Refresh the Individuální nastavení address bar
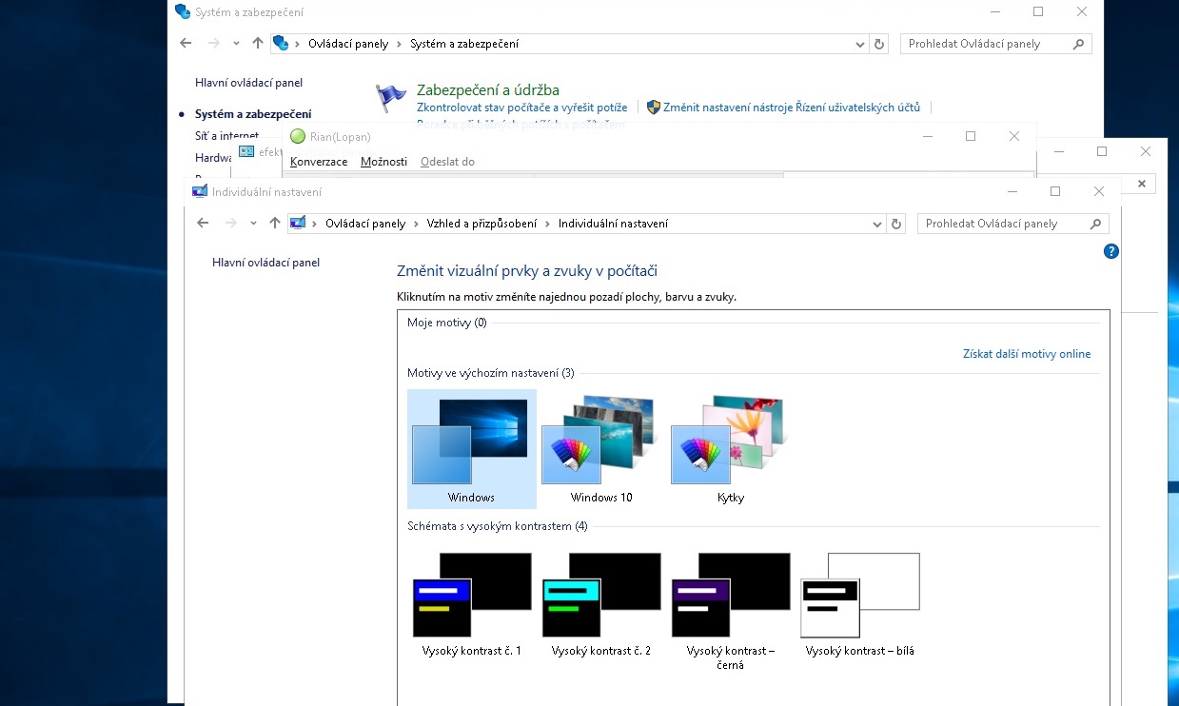The width and height of the screenshot is (1179, 706). click(x=896, y=224)
